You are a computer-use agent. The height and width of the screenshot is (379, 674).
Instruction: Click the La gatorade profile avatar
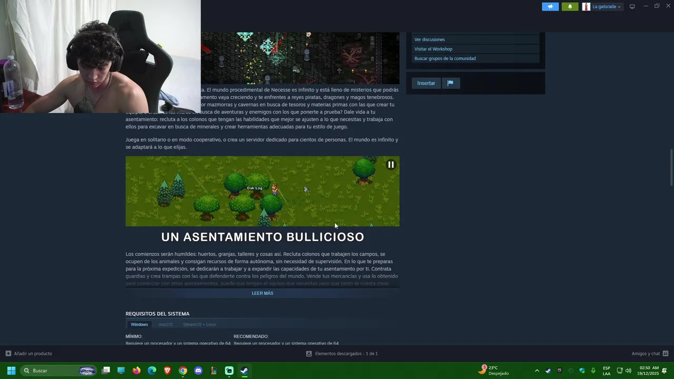click(x=586, y=7)
